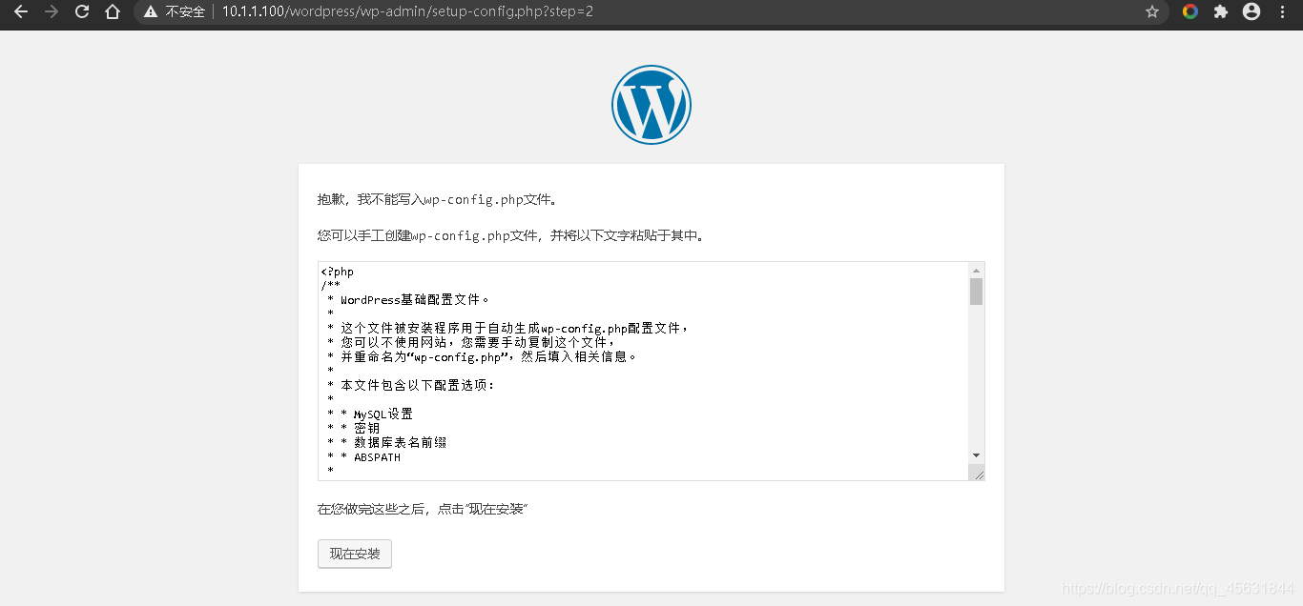The image size is (1303, 606).
Task: Click the line '* 这个文件被安装程序用于自动生成wp-config.php配置文件，'
Action: [x=508, y=328]
